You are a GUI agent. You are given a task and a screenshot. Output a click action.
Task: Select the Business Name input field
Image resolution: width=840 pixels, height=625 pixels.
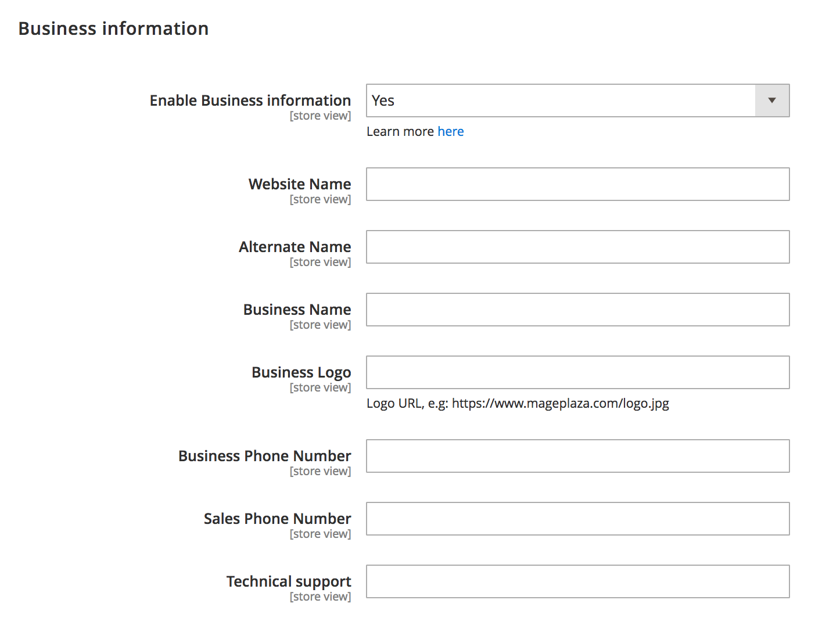click(577, 310)
